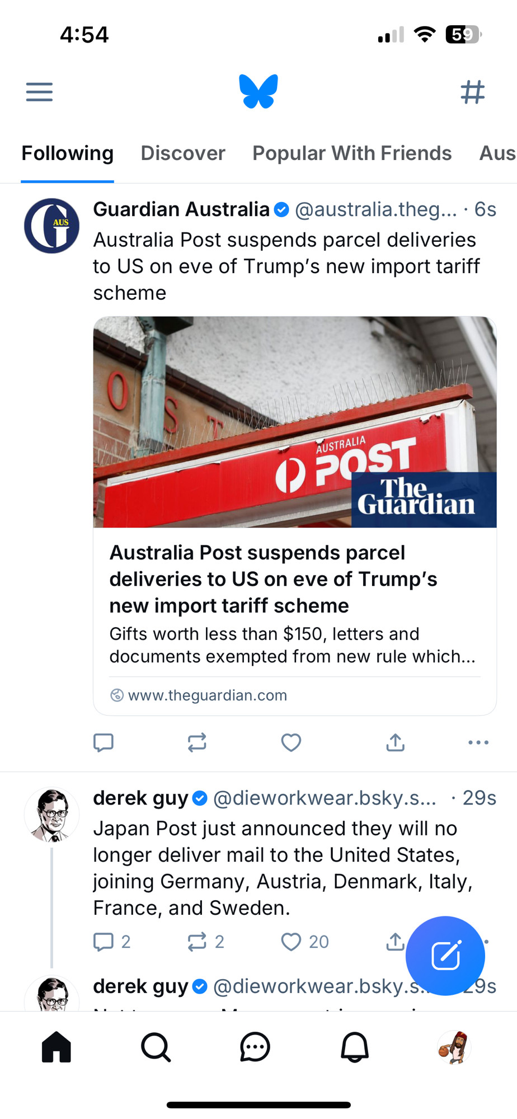The image size is (517, 1119).
Task: Open Notifications bell in bottom bar
Action: pyautogui.click(x=355, y=1047)
